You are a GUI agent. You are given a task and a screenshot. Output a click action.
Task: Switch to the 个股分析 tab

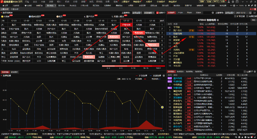[14, 9]
